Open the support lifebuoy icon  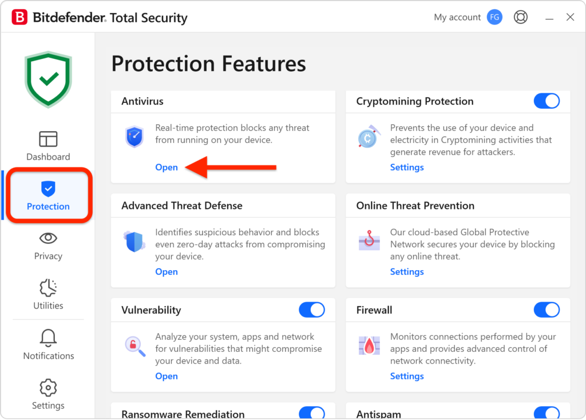pyautogui.click(x=520, y=17)
